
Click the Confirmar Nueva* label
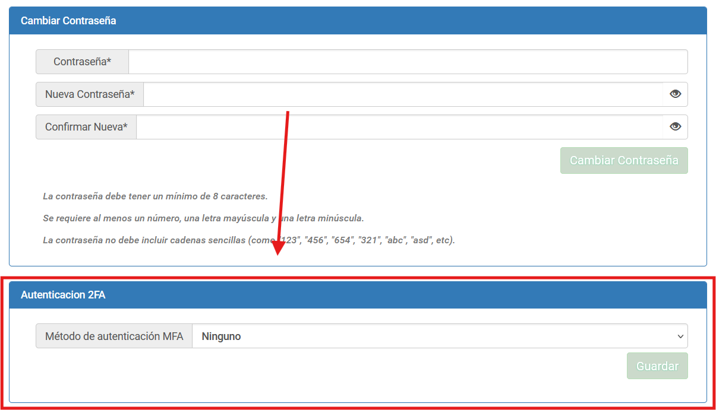86,127
